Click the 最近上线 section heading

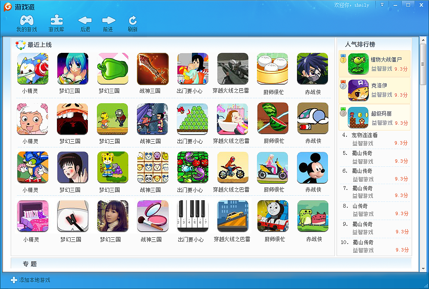click(x=40, y=45)
